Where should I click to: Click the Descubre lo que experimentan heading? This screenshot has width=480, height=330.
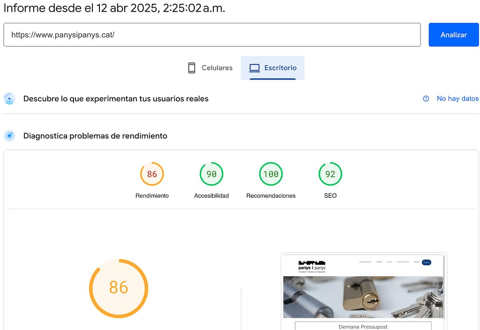pos(116,99)
